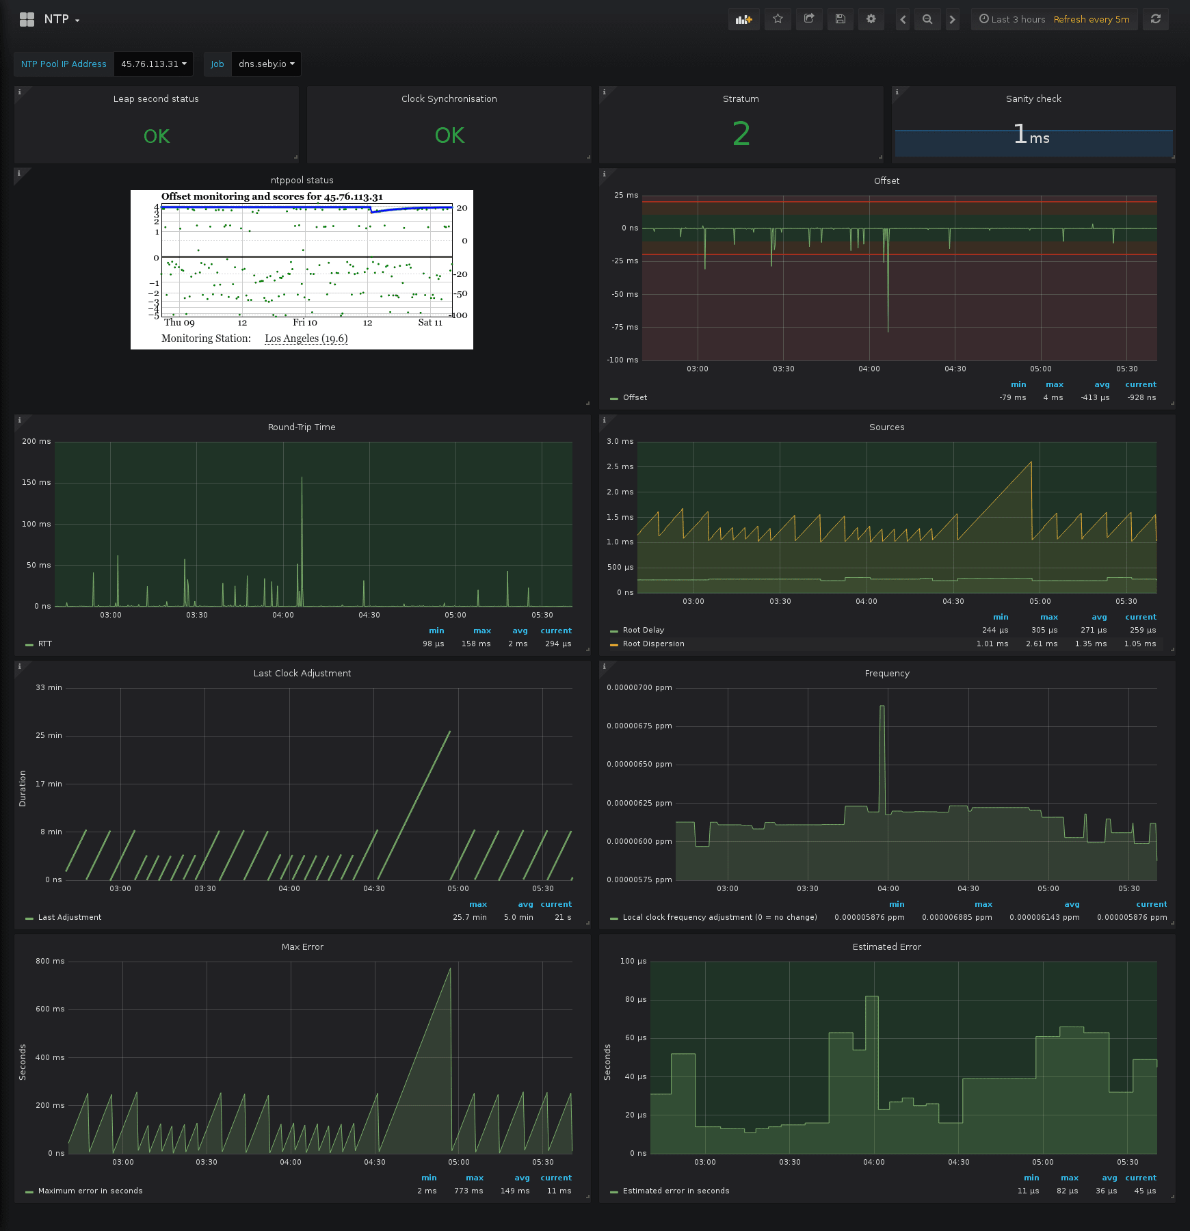
Task: Shift time range forward with right arrow
Action: click(x=952, y=19)
